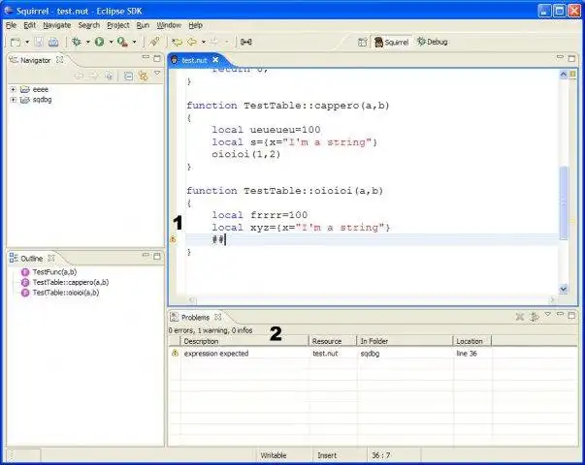This screenshot has width=585, height=465.
Task: Close the Problems view
Action: (218, 317)
